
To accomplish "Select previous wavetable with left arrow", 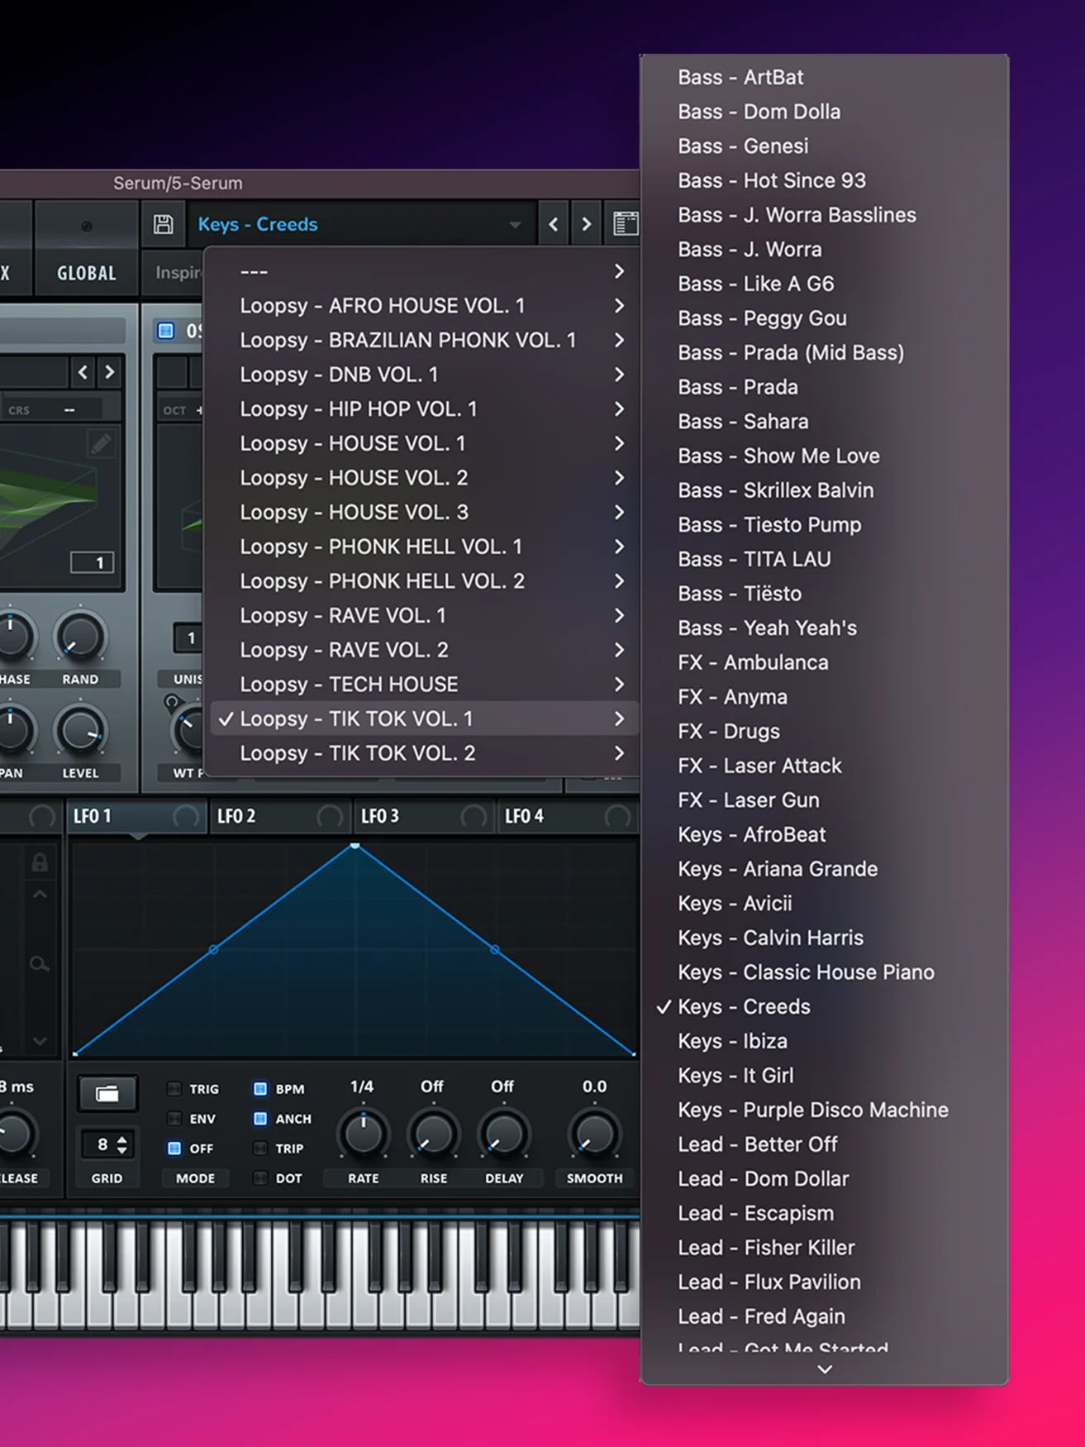I will coord(83,372).
